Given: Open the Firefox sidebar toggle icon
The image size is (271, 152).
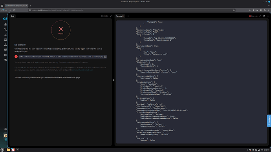Looking at the screenshot, I should click(2, 10).
